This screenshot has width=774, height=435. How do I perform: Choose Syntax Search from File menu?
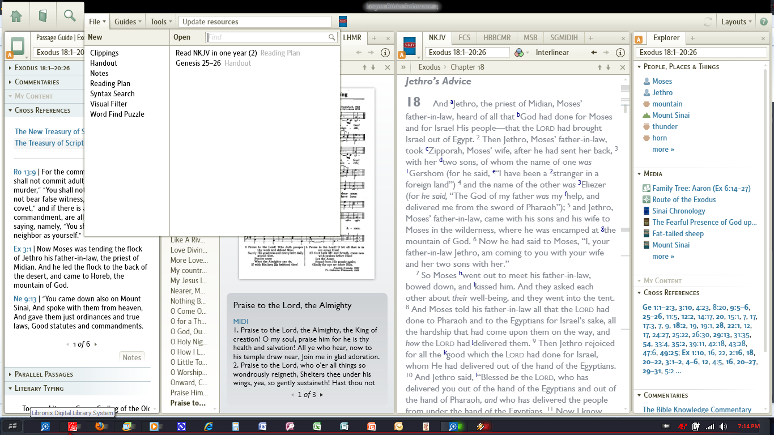[112, 93]
